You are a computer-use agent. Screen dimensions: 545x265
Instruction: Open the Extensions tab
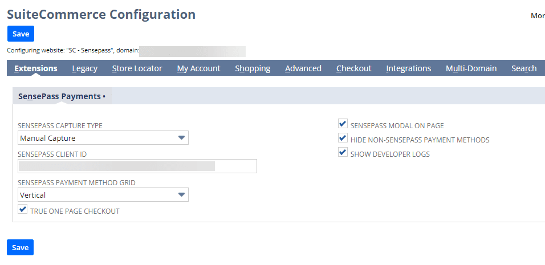tap(36, 68)
